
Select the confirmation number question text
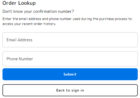[38, 11]
